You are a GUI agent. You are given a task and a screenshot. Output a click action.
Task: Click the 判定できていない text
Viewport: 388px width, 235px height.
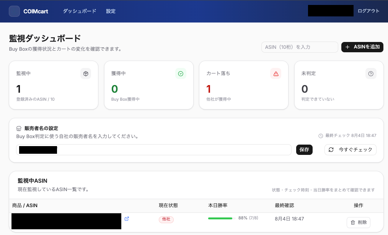[x=318, y=99]
